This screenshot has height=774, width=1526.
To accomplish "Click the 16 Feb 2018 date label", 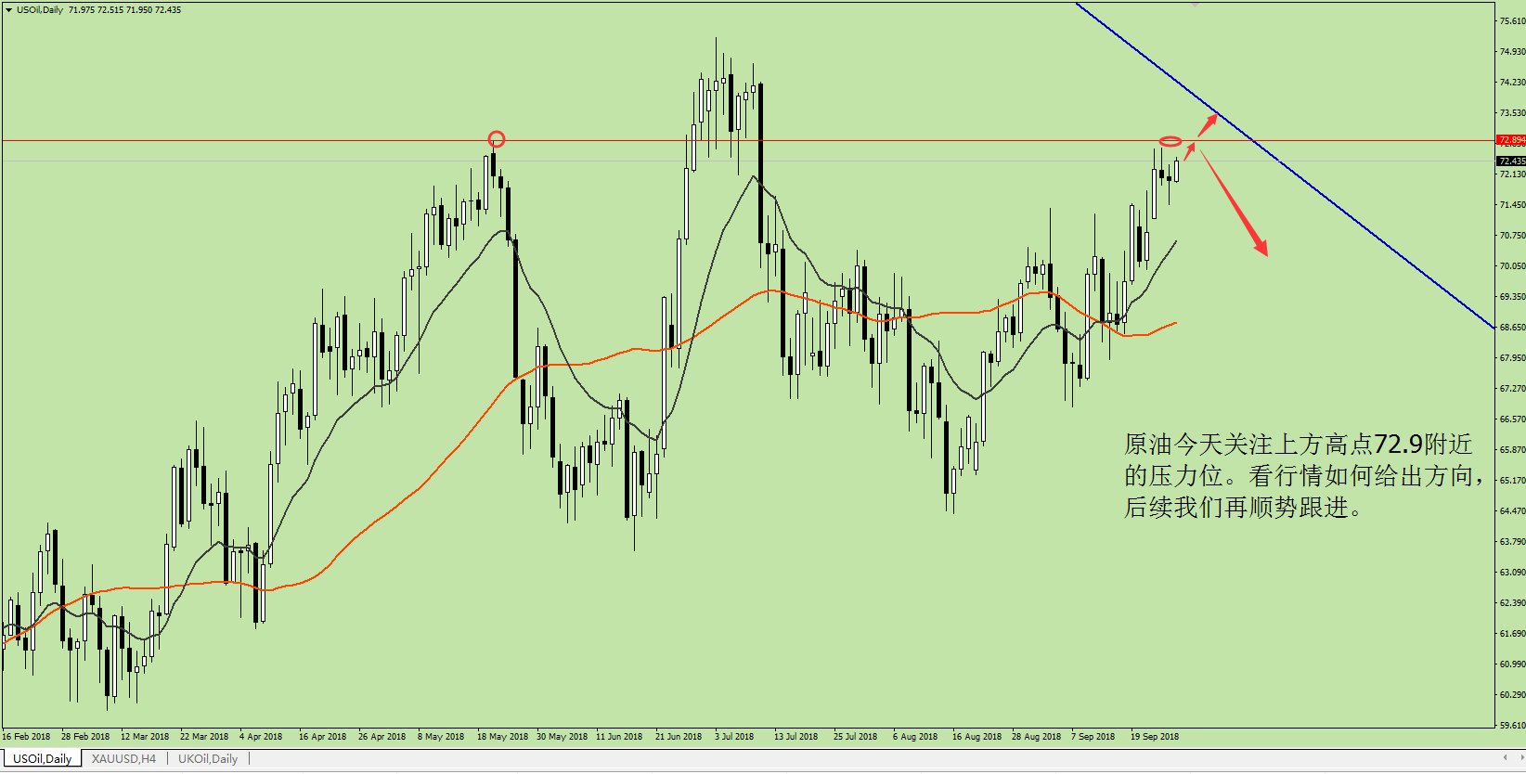I will [26, 737].
